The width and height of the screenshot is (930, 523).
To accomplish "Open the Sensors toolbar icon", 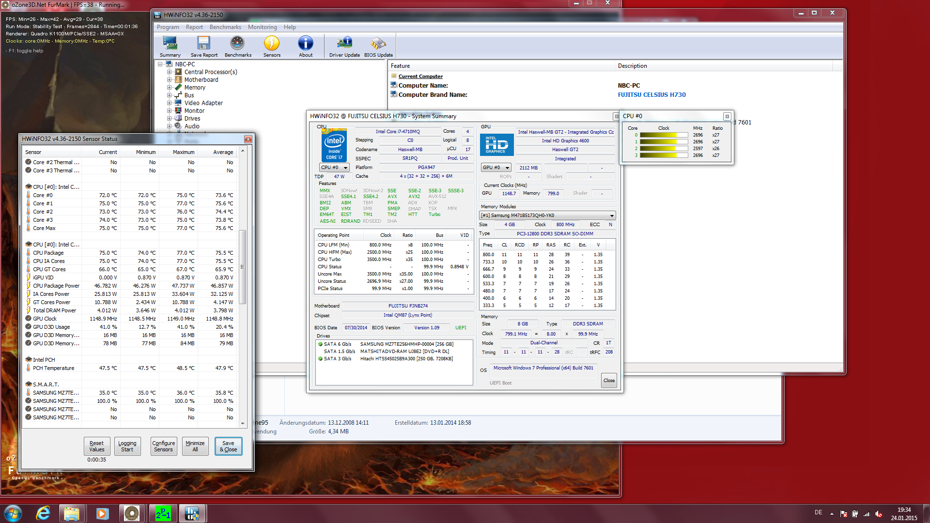I will point(272,46).
